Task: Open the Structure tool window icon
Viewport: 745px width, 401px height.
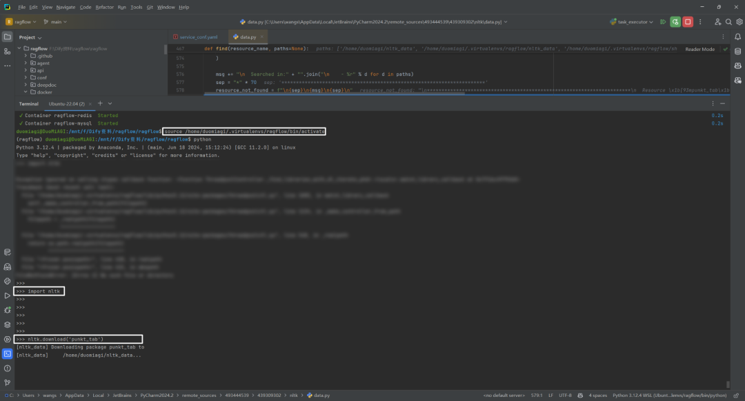Action: coord(7,51)
